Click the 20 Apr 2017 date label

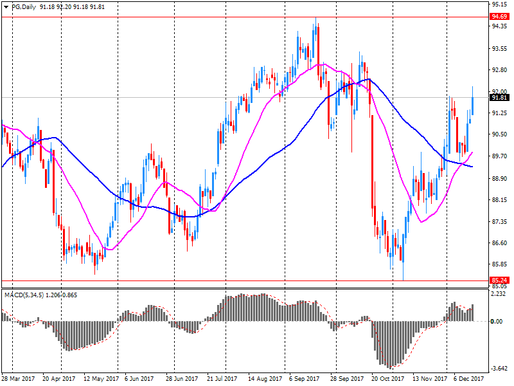coord(58,378)
